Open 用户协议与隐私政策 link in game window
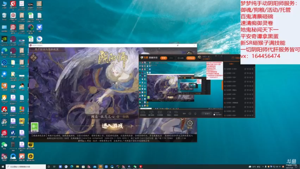 (x=46, y=50)
